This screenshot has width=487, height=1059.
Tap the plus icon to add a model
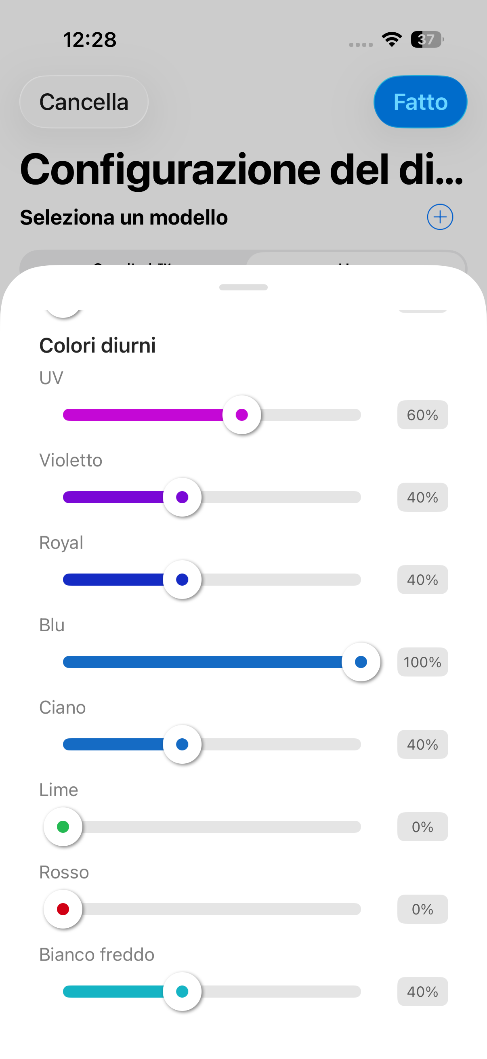tap(440, 217)
